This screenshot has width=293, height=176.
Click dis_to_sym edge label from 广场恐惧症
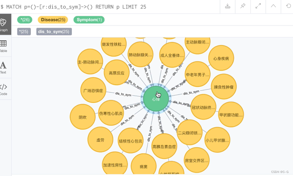click(123, 94)
